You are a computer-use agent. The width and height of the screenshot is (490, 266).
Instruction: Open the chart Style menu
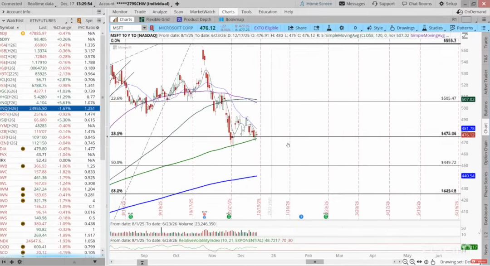coord(375,28)
